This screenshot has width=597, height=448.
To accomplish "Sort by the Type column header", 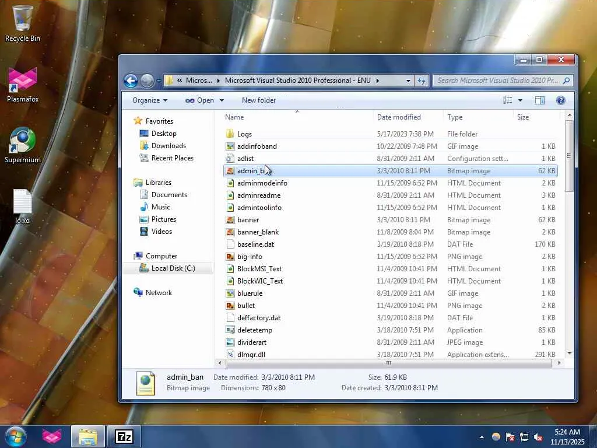I will click(478, 117).
